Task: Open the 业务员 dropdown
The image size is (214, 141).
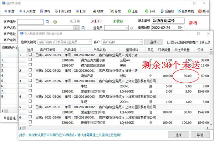Action: (x=127, y=28)
